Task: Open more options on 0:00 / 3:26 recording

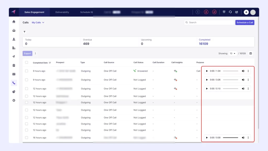Action: pyautogui.click(x=248, y=80)
